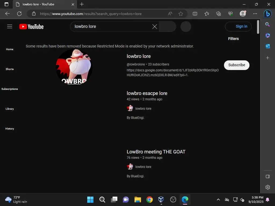Open OBS Studio from the taskbar
Image resolution: width=275 pixels, height=206 pixels.
point(173,200)
